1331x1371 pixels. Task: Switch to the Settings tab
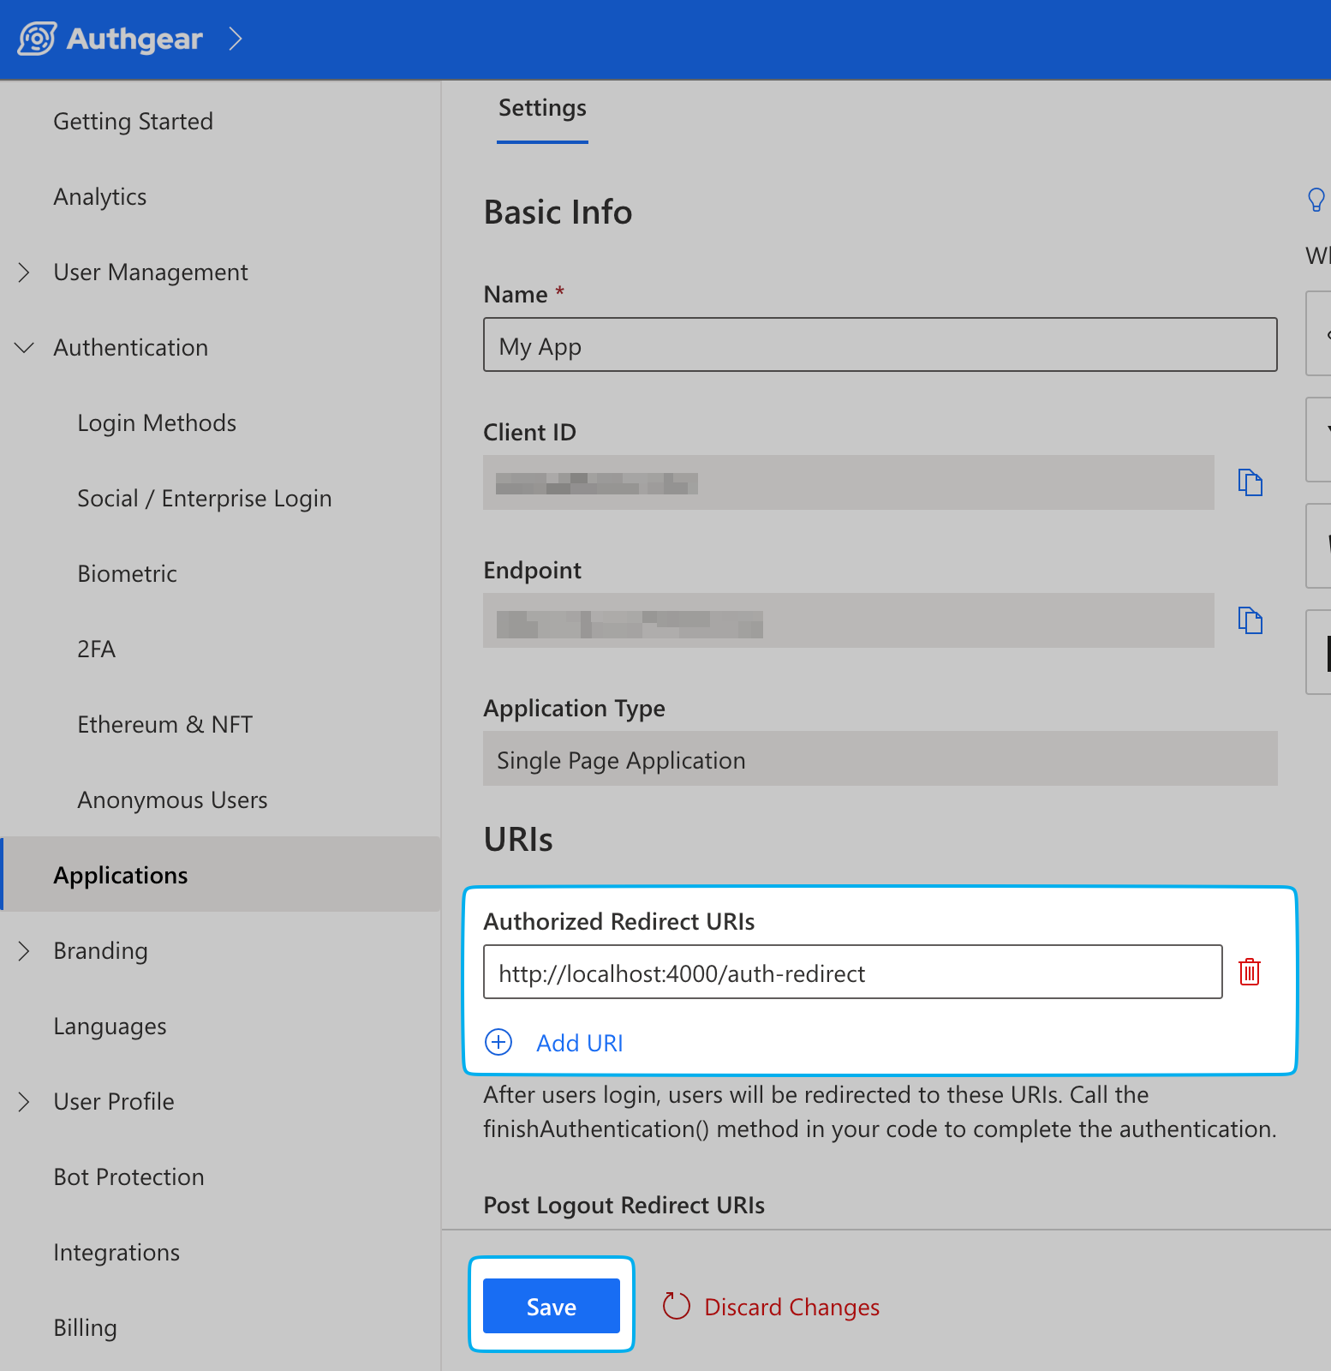click(542, 109)
